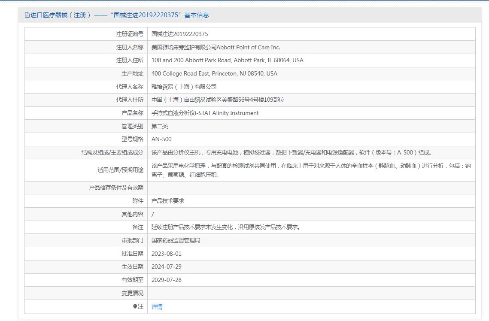Click the management category value 第二类
Screen dimensions: 489x321
[160, 126]
